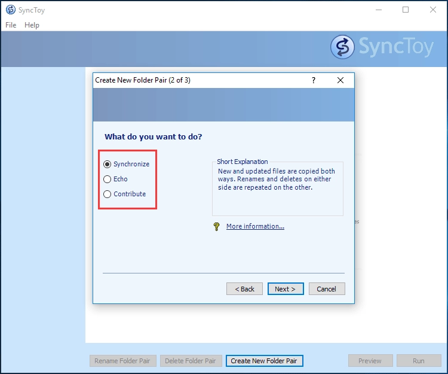The image size is (448, 374).
Task: Close the Create New Folder Pair dialog
Action: pyautogui.click(x=340, y=80)
